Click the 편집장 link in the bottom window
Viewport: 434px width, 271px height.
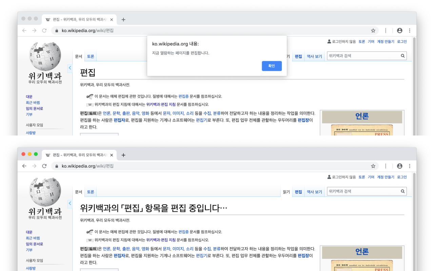[x=303, y=256]
